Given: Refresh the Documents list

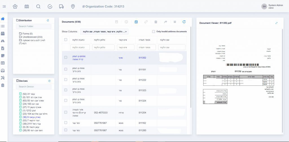Looking at the screenshot, I should [x=184, y=22].
